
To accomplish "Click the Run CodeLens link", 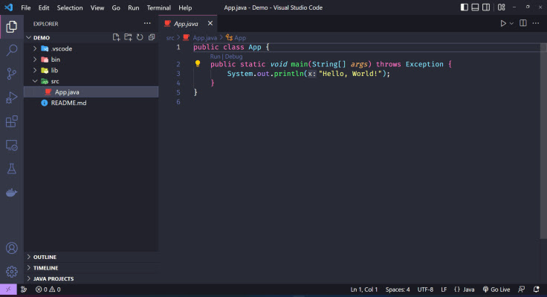I will click(x=215, y=57).
